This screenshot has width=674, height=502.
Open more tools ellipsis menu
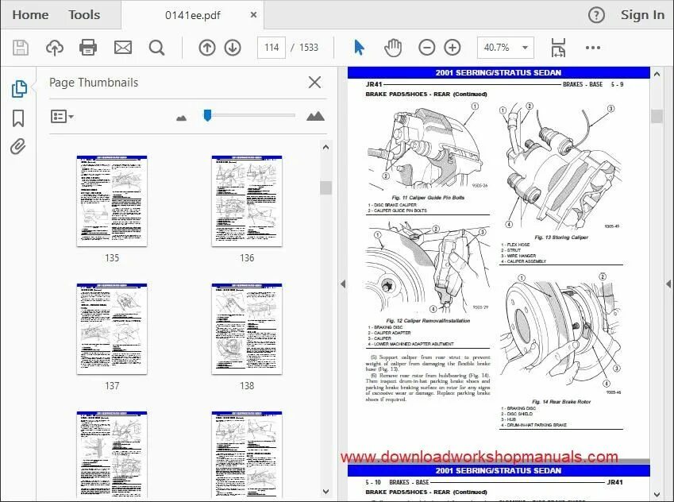tap(593, 48)
